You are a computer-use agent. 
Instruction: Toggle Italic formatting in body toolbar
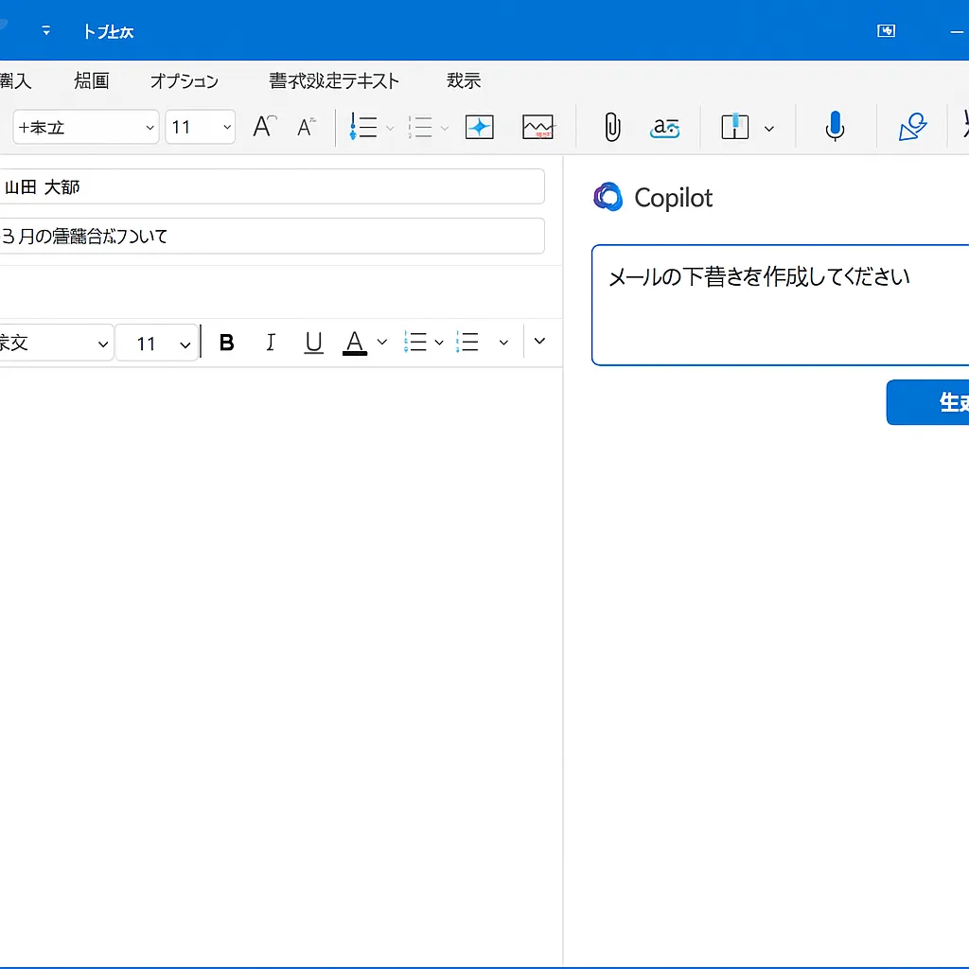(271, 343)
